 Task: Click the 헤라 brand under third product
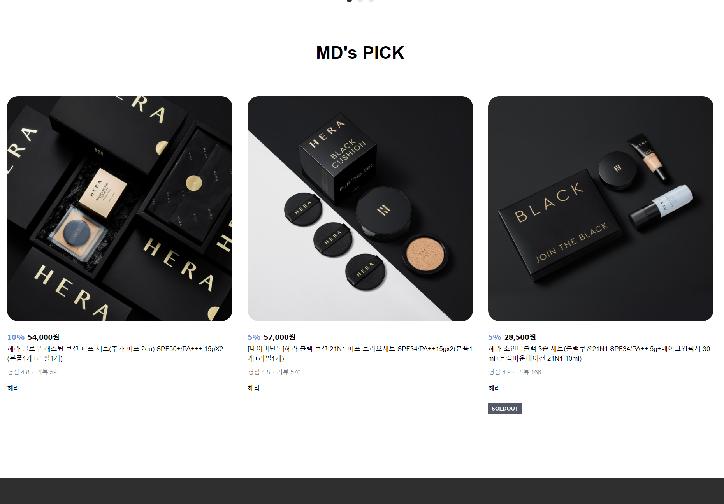click(494, 388)
